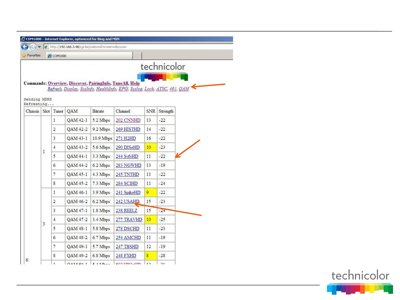Click the Tuner column header
The height and width of the screenshot is (300, 400).
coord(58,111)
